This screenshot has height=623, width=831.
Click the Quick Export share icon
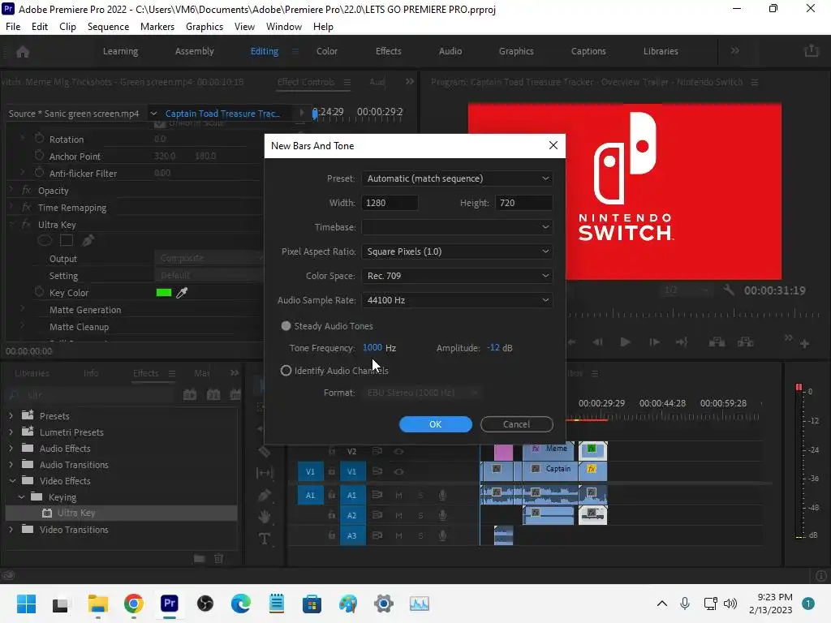click(x=812, y=51)
